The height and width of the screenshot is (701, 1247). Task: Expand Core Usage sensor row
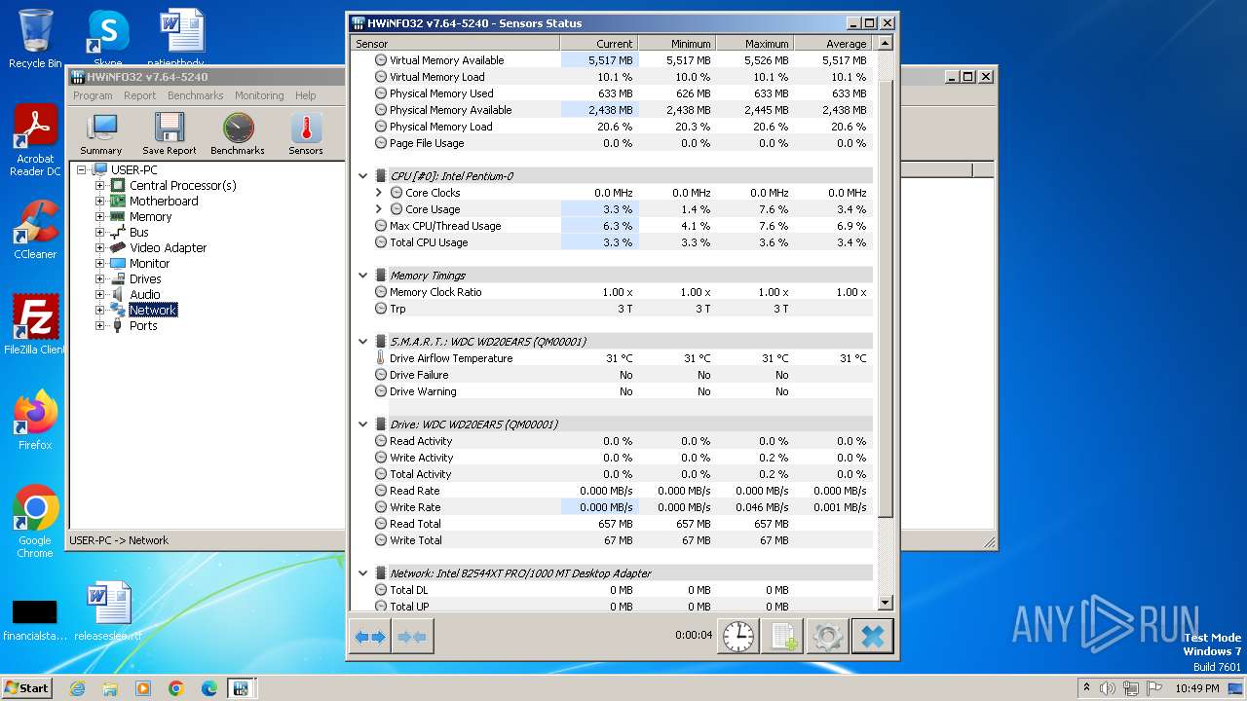coord(379,209)
